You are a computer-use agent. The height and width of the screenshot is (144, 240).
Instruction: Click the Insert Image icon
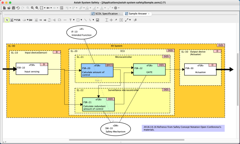pos(98,20)
